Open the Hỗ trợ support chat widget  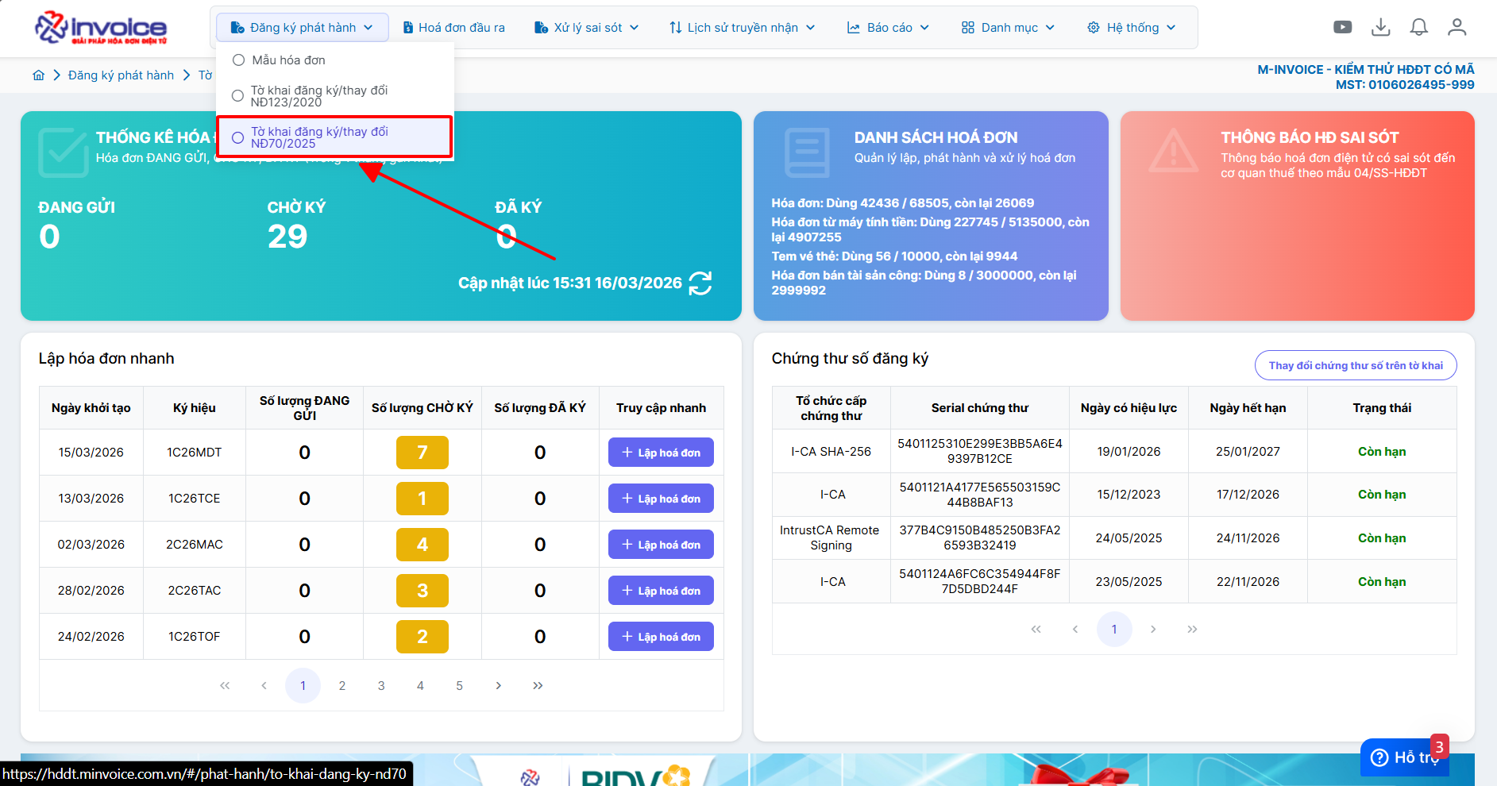1404,757
